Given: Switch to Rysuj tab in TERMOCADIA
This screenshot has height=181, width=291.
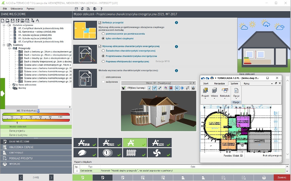Looking at the screenshot, I should tap(246, 84).
